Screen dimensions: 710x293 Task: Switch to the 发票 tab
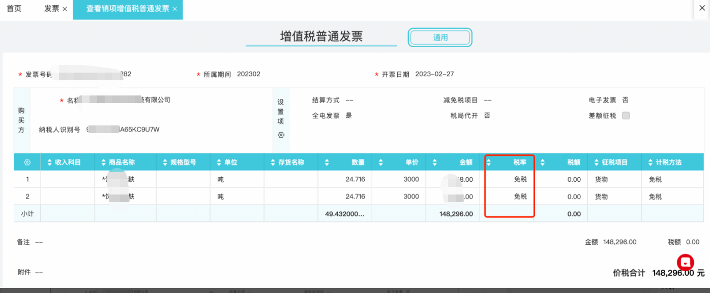pyautogui.click(x=51, y=9)
